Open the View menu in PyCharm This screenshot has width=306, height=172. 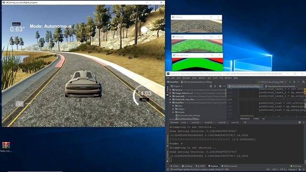(178, 78)
